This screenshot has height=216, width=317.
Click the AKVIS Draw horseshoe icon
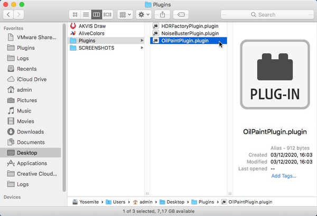pyautogui.click(x=73, y=26)
